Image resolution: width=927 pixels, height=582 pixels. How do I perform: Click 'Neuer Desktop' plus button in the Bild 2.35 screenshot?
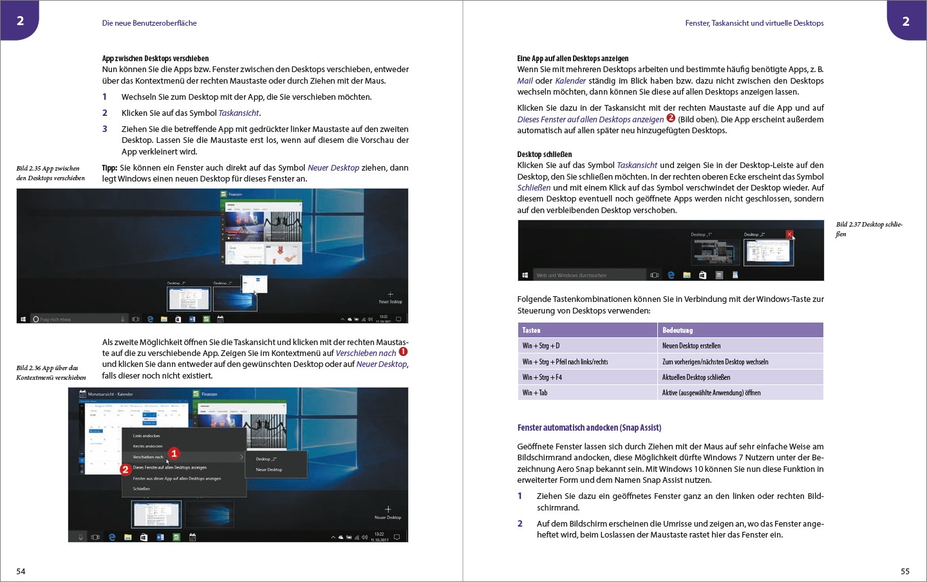(x=390, y=296)
